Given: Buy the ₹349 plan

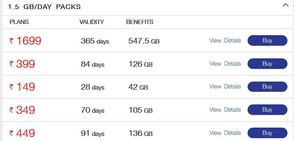Looking at the screenshot, I should [268, 109].
